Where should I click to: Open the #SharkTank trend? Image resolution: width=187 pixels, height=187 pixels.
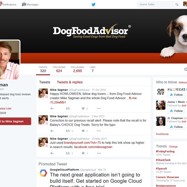click(163, 160)
